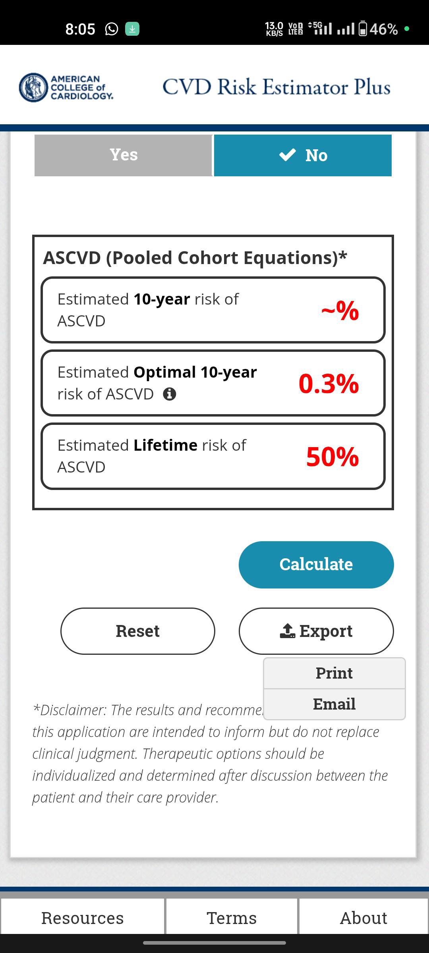Choose Email from the Export menu
This screenshot has height=953, width=429.
[x=334, y=704]
